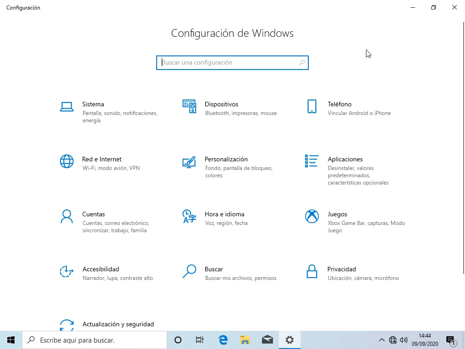465x349 pixels.
Task: Open Actualización y seguridad settings
Action: [x=118, y=324]
